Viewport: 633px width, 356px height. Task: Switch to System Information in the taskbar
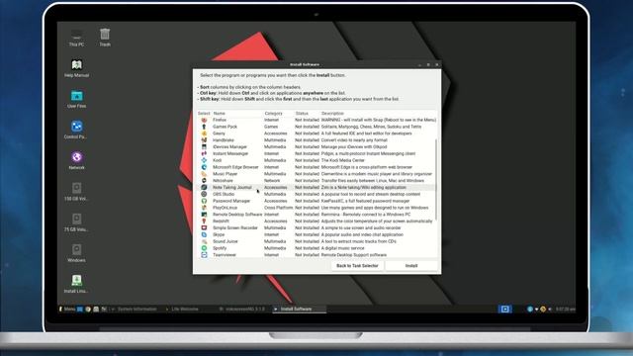click(135, 310)
